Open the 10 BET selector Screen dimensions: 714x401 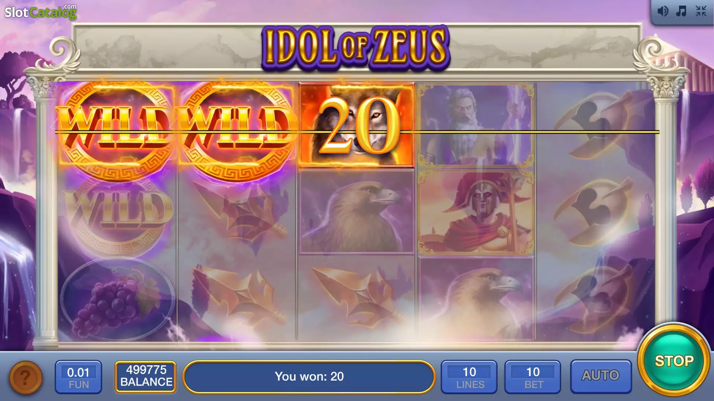(x=533, y=377)
